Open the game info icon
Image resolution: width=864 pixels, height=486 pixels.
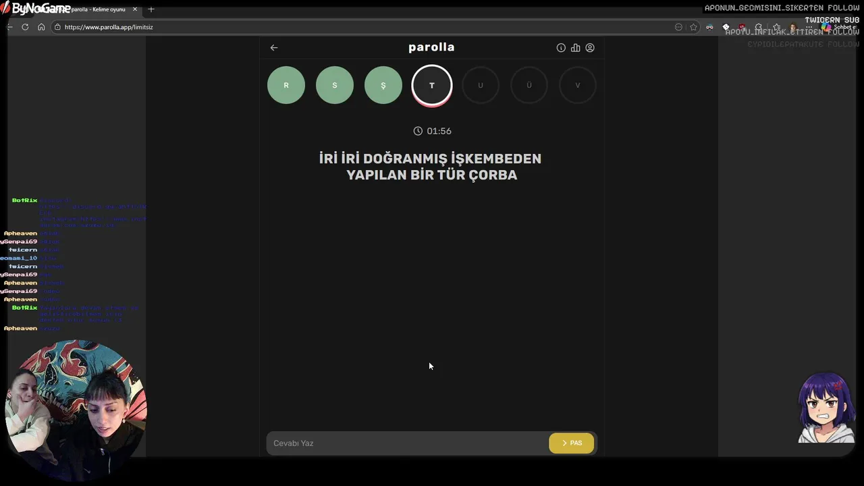[561, 48]
